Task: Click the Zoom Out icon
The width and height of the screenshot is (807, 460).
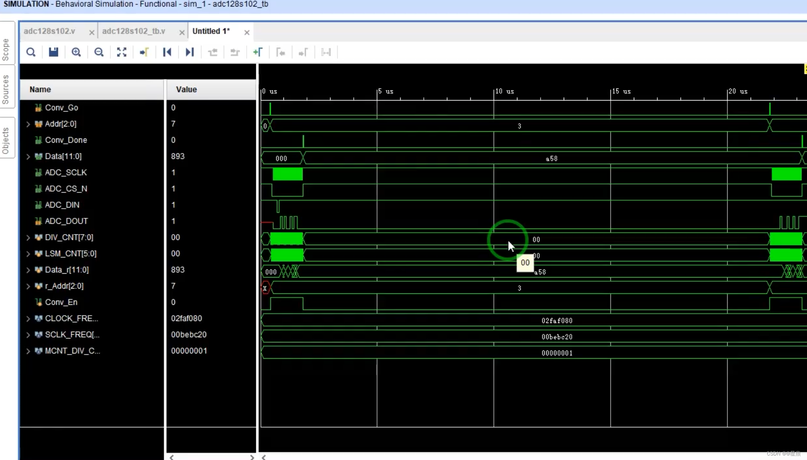Action: click(99, 52)
